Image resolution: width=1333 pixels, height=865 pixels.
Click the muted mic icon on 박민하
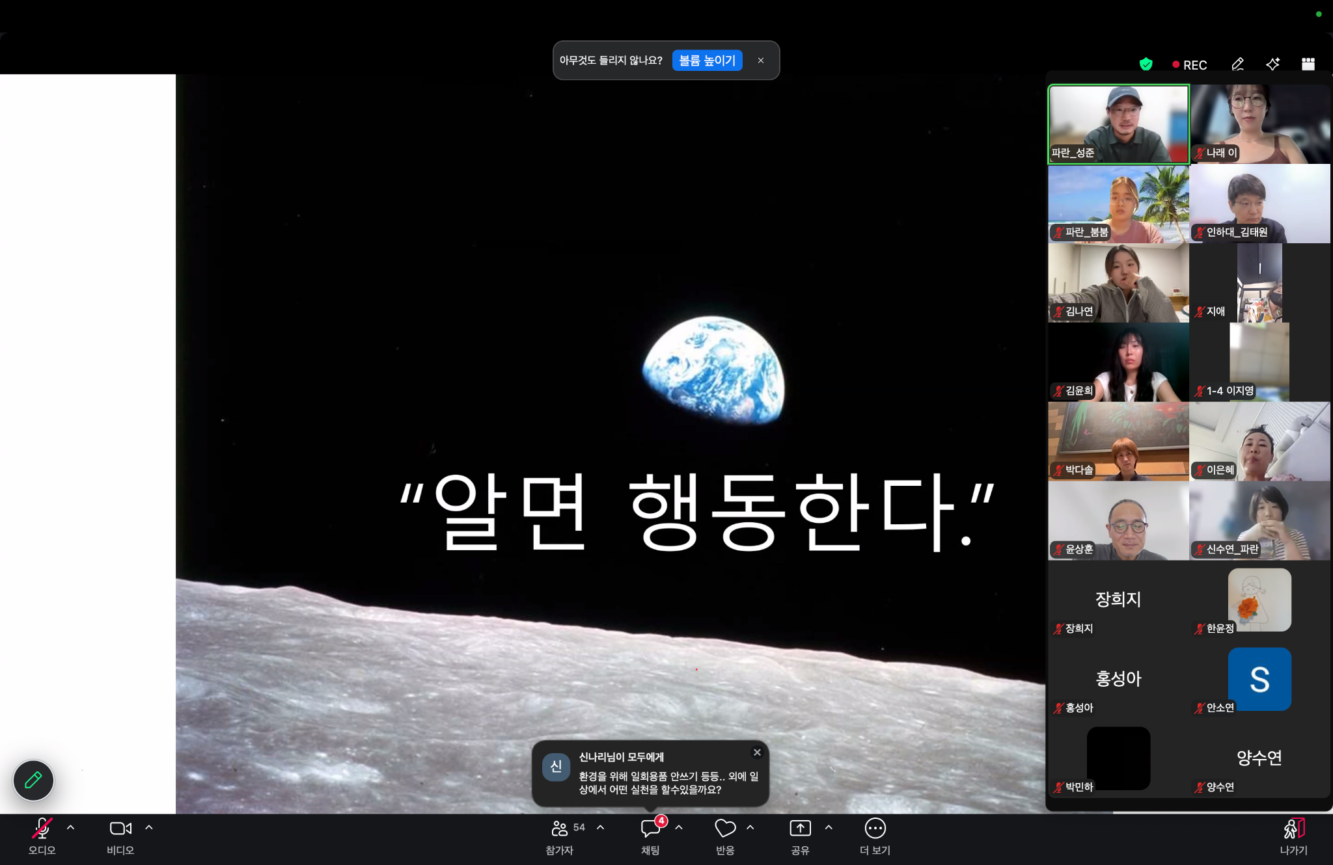click(x=1058, y=788)
